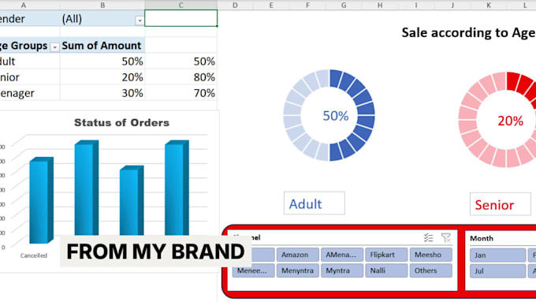This screenshot has height=302, width=536.
Task: Select column D header
Action: (x=235, y=6)
